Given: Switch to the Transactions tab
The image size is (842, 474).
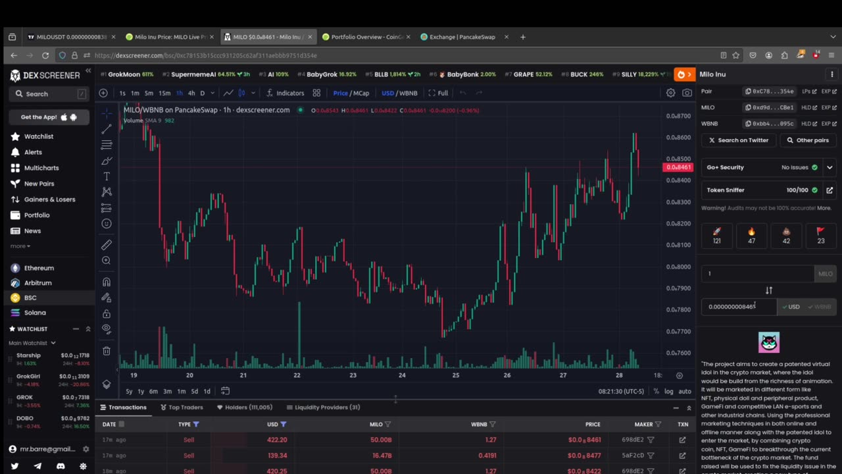Looking at the screenshot, I should coord(123,408).
